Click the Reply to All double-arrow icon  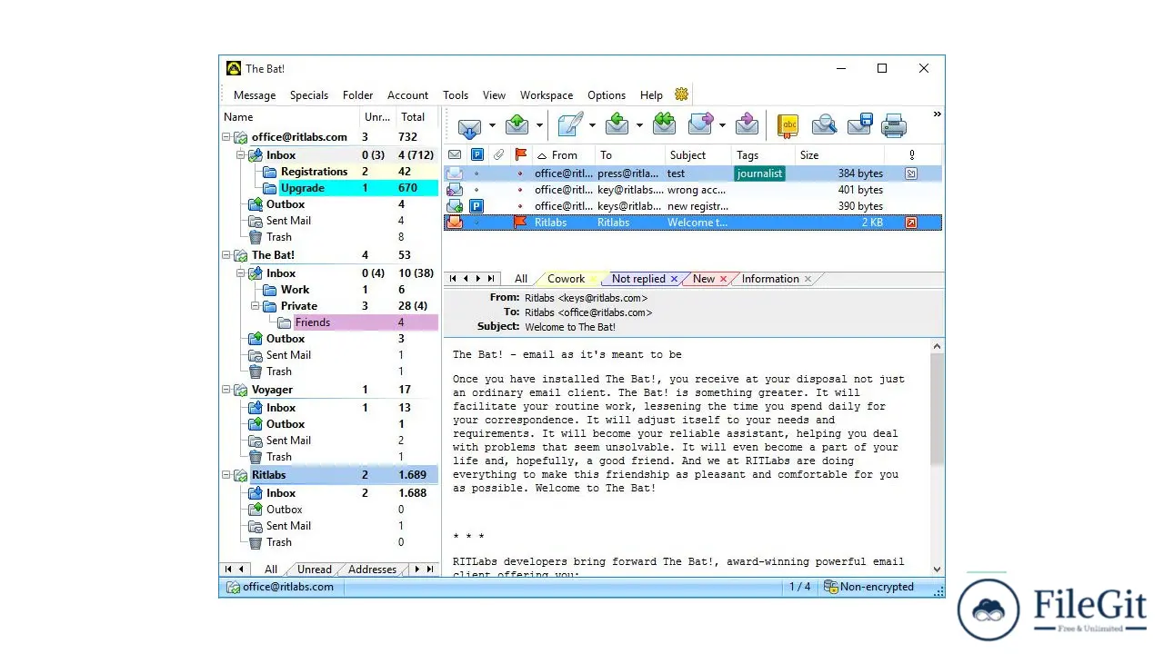[x=665, y=125]
